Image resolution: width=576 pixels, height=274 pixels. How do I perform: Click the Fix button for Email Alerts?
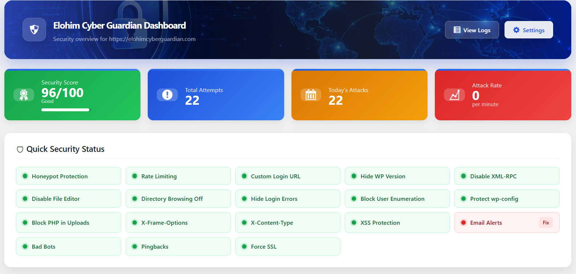click(x=546, y=223)
